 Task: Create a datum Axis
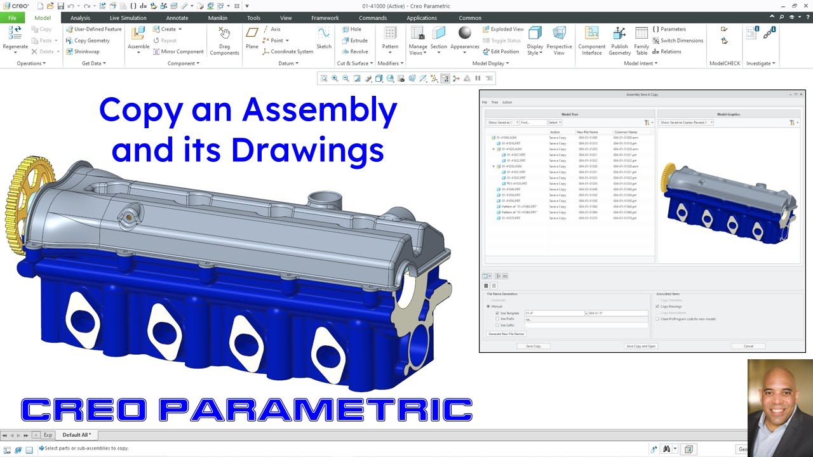(x=271, y=29)
